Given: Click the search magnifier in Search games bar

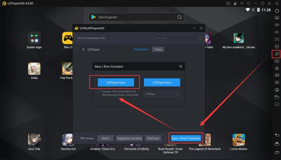Looking at the screenshot, I should click(180, 17).
